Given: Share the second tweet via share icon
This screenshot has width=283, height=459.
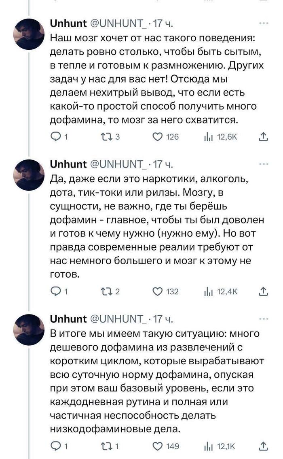Looking at the screenshot, I should [x=263, y=291].
